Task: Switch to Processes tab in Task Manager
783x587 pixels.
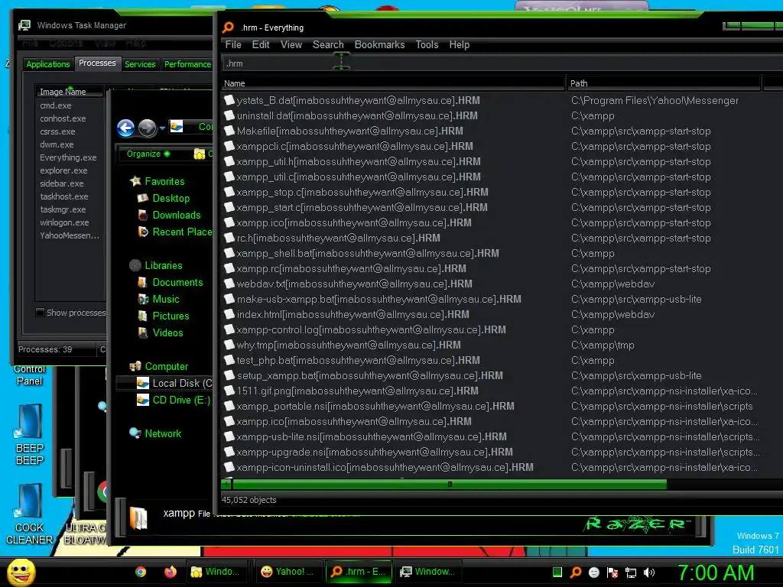Action: point(97,63)
